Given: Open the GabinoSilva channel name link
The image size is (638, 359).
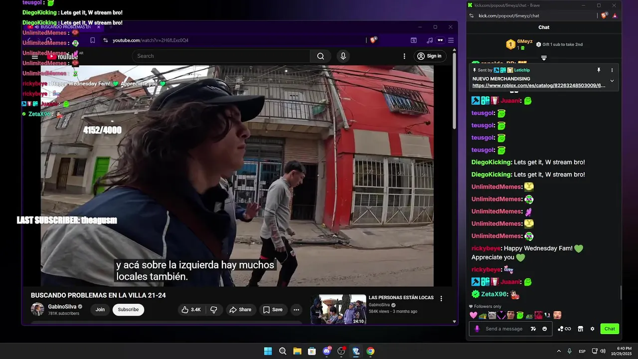Looking at the screenshot, I should click(x=62, y=307).
